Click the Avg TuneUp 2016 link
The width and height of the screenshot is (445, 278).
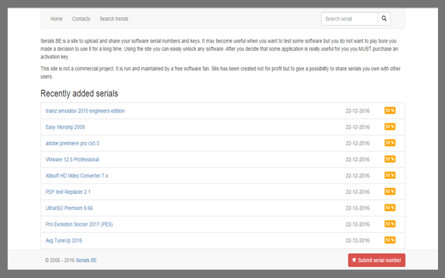pyautogui.click(x=64, y=240)
